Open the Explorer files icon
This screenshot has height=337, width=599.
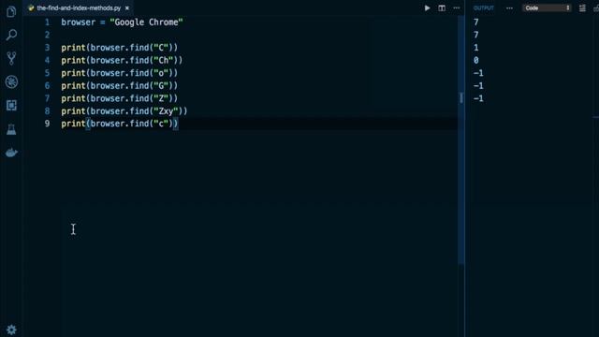(x=11, y=11)
